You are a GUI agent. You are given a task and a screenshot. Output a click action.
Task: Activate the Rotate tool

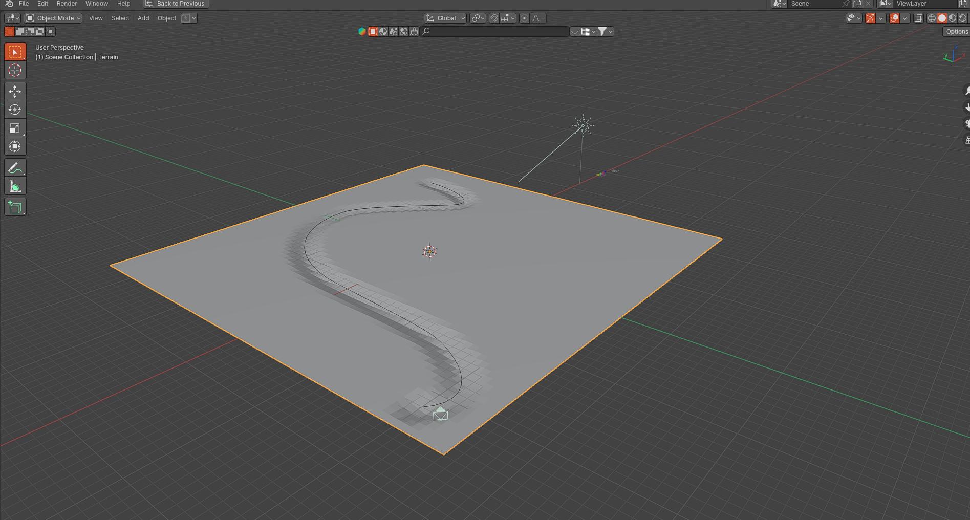click(15, 110)
